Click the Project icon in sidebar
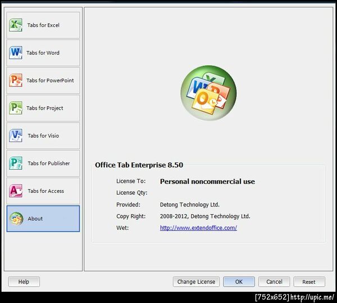Screen dimensions: 337x303 [16, 108]
